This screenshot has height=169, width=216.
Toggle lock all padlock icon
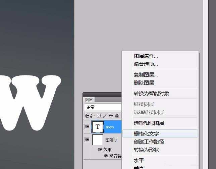117,116
